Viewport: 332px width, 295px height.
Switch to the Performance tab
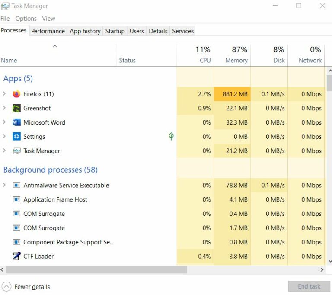click(x=48, y=31)
